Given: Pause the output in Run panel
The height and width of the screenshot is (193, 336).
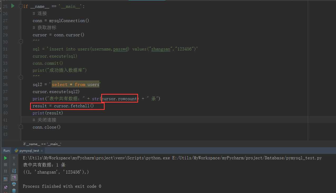Looking at the screenshot, I should click(5, 171).
